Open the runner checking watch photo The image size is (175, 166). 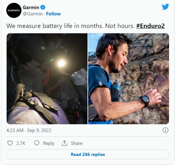click(129, 79)
